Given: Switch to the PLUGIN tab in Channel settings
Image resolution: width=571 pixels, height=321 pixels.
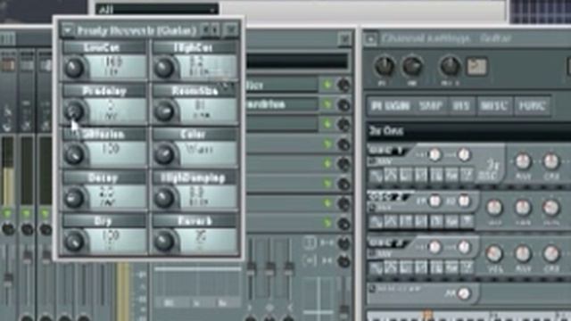Looking at the screenshot, I should coord(391,106).
